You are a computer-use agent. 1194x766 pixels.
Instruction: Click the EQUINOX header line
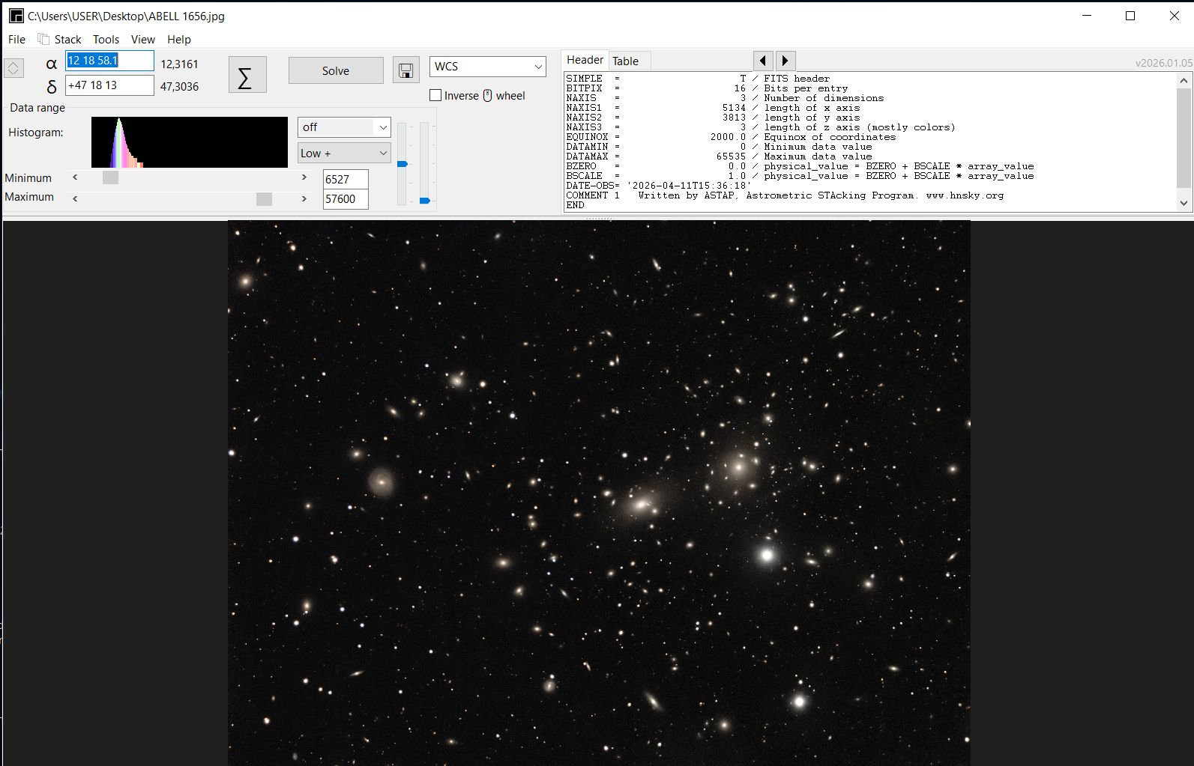(x=731, y=137)
